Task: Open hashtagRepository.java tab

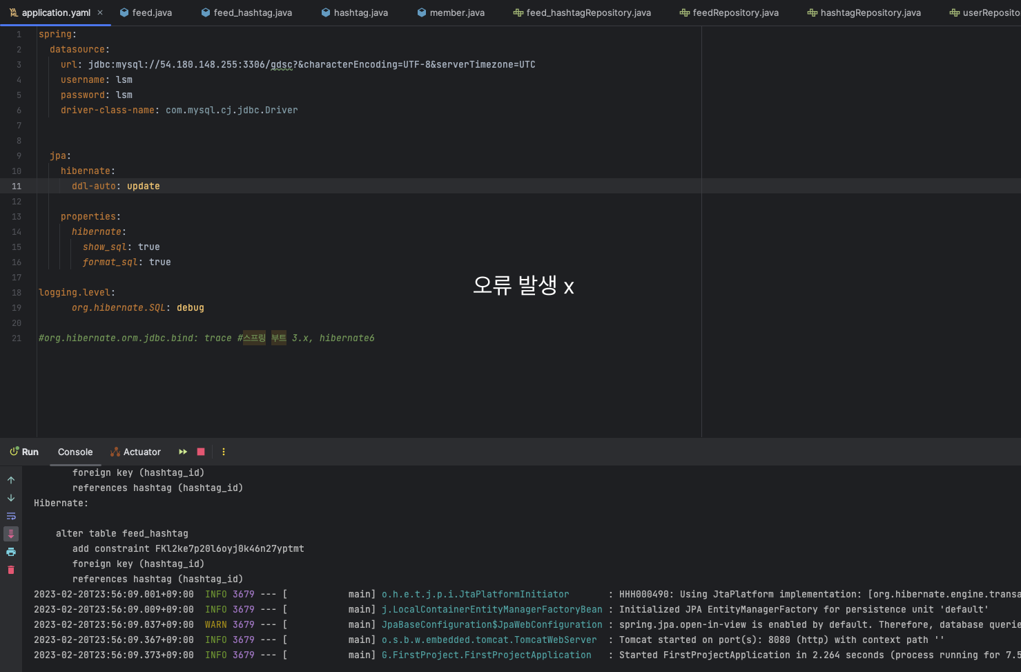Action: pyautogui.click(x=864, y=12)
